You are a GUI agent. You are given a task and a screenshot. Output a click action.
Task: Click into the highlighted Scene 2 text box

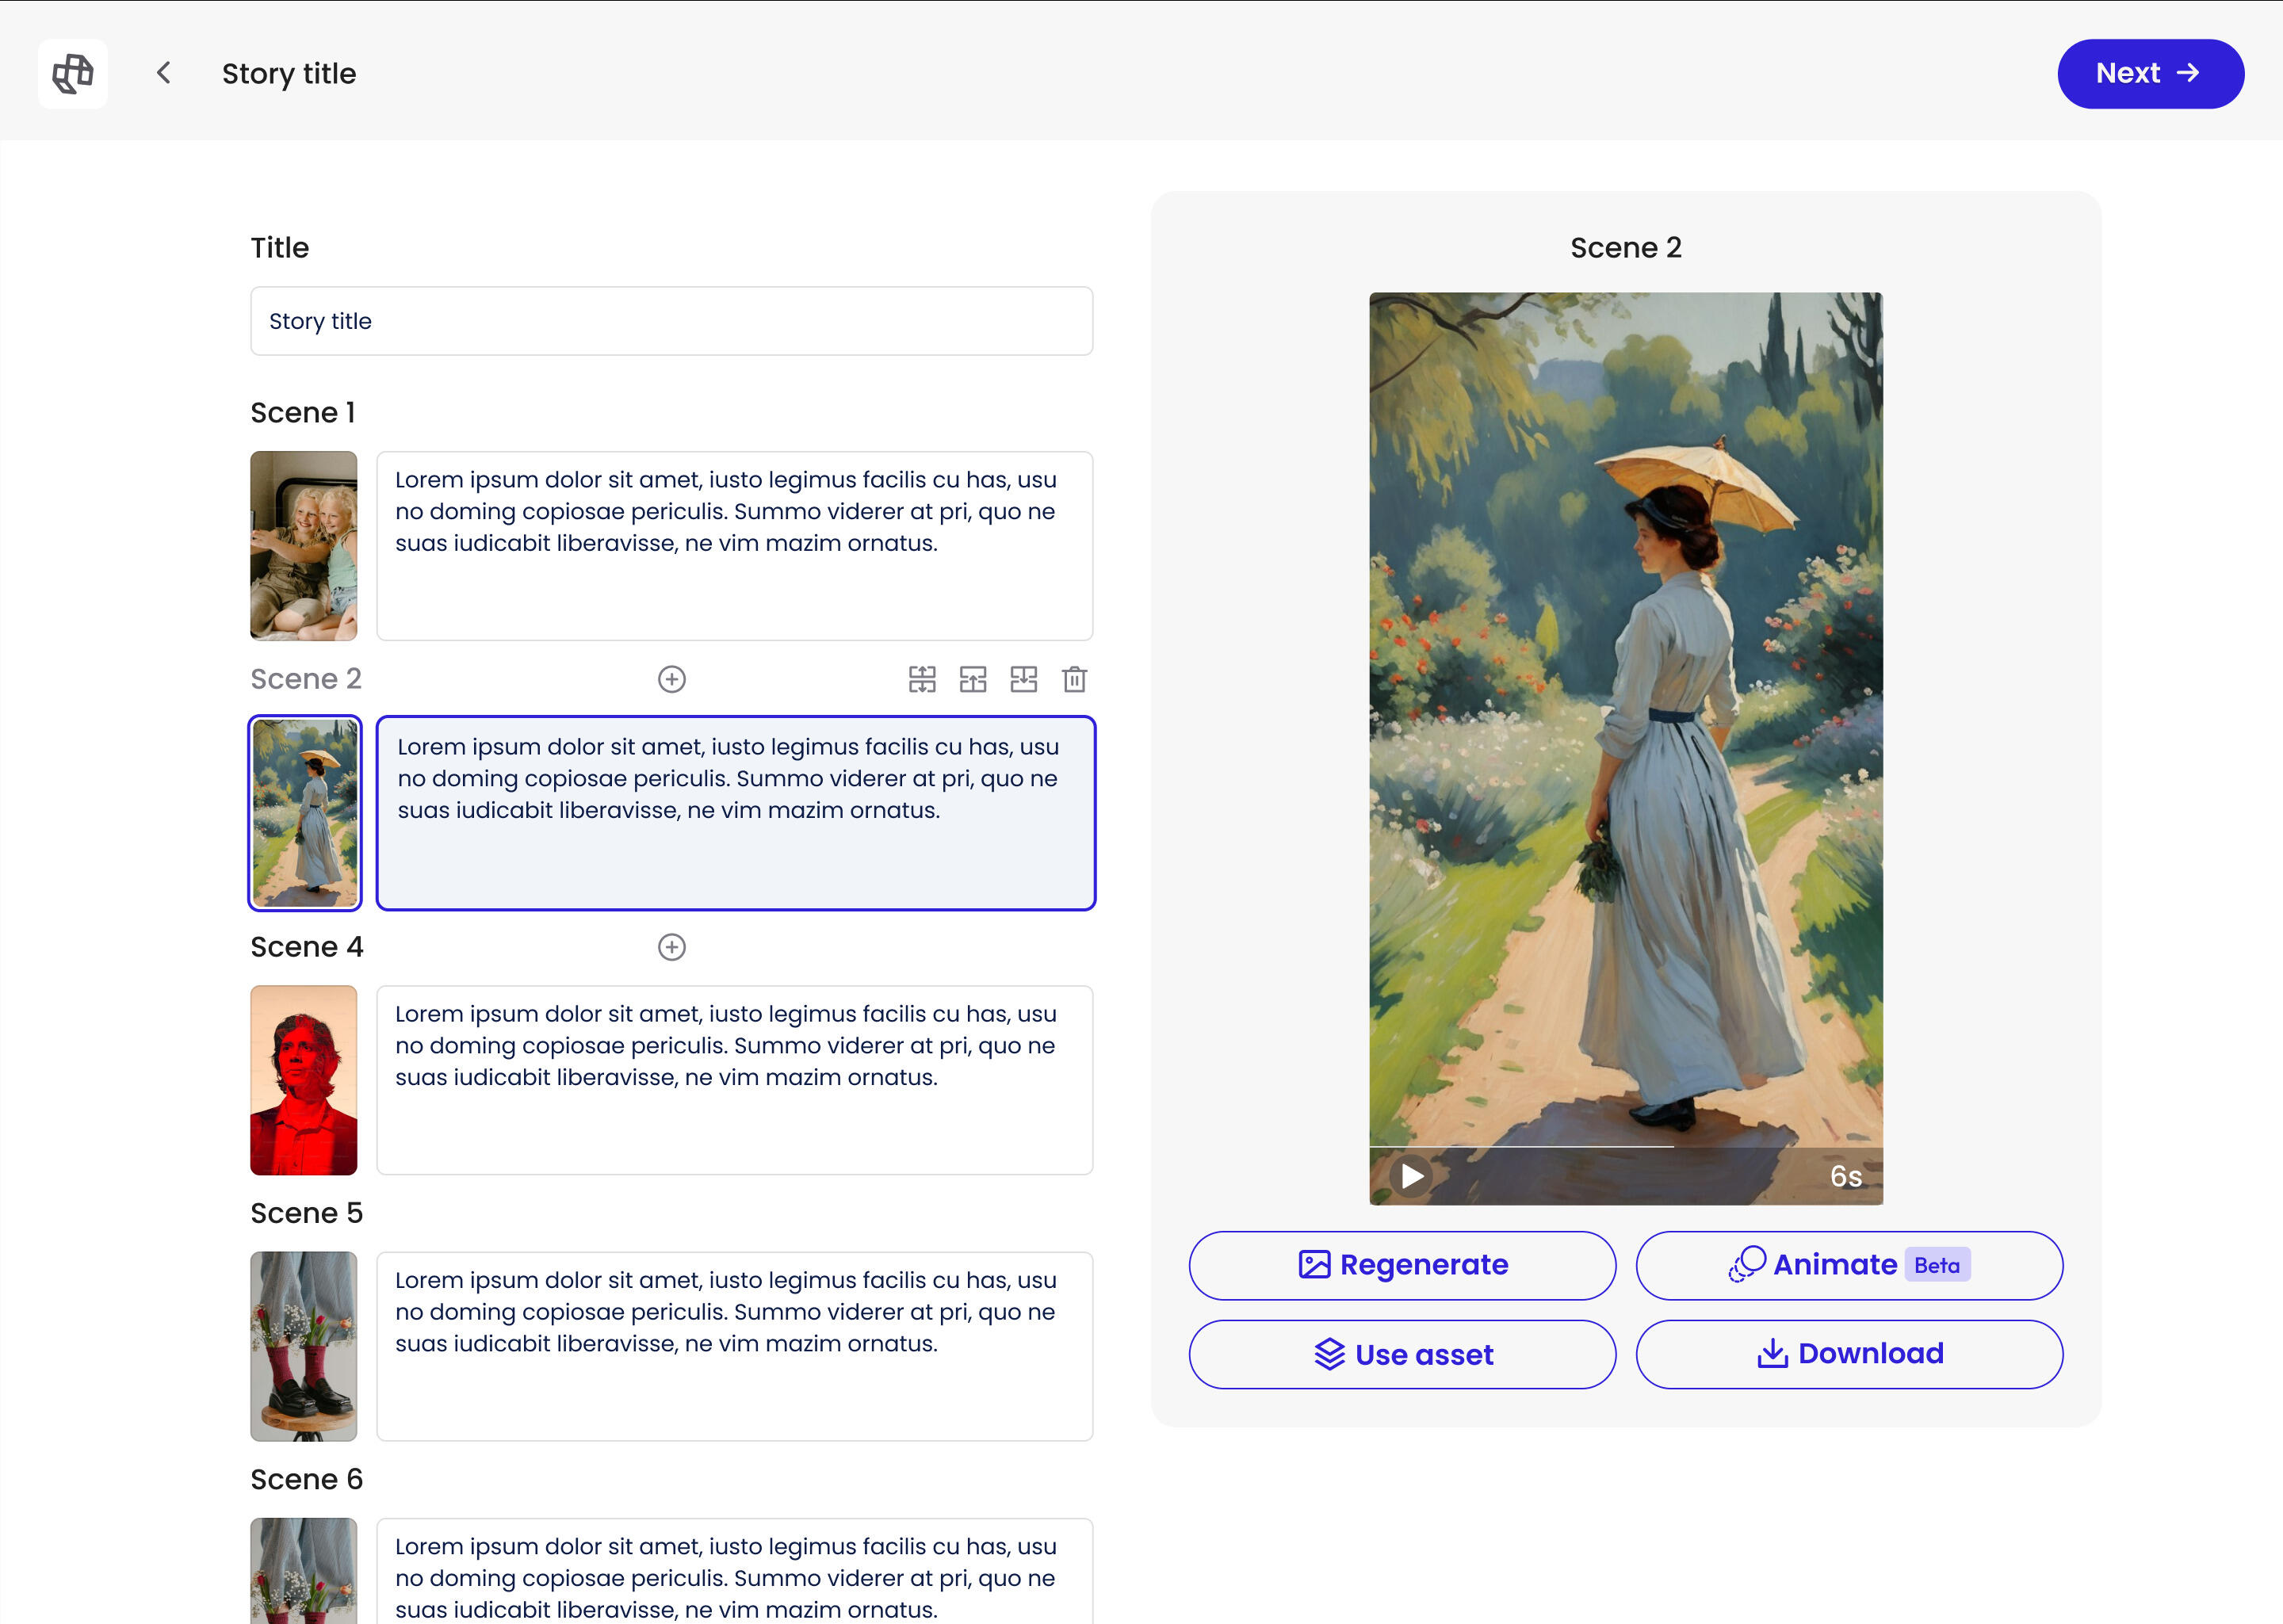[x=736, y=813]
